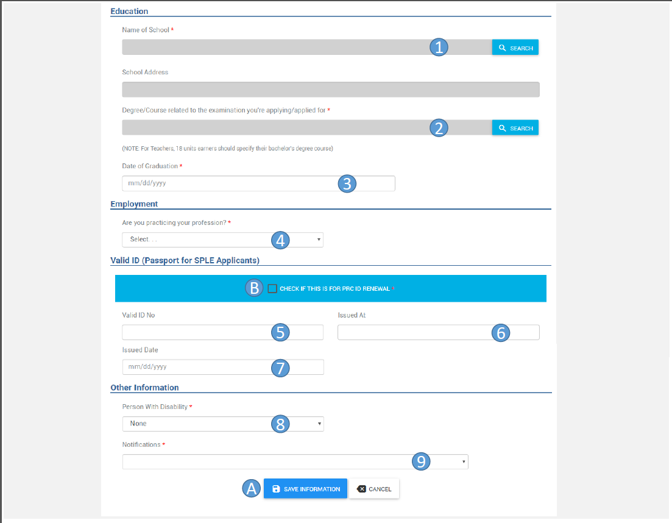
Task: Click the "Education" section heading
Action: tap(129, 11)
